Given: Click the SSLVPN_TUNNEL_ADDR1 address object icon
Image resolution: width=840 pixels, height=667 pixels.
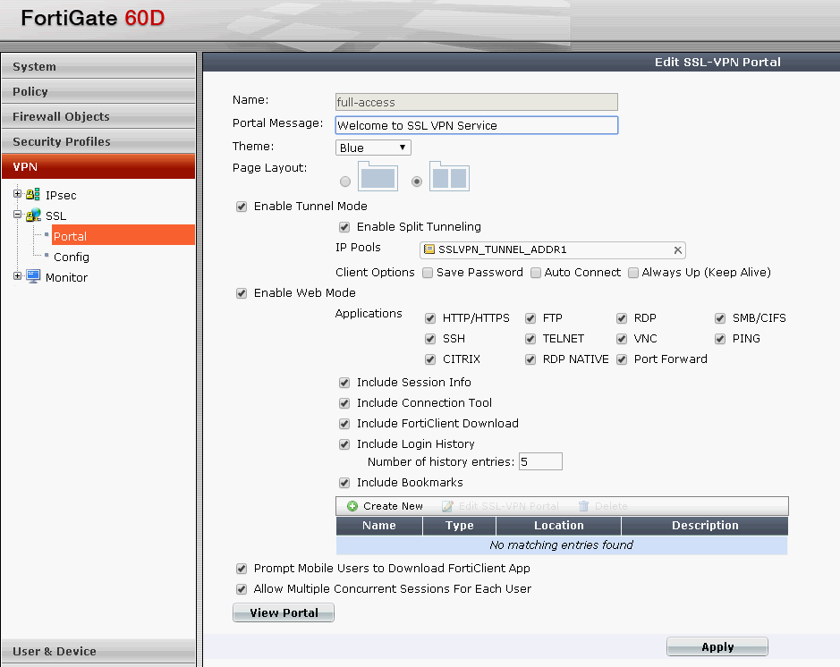Looking at the screenshot, I should point(429,249).
